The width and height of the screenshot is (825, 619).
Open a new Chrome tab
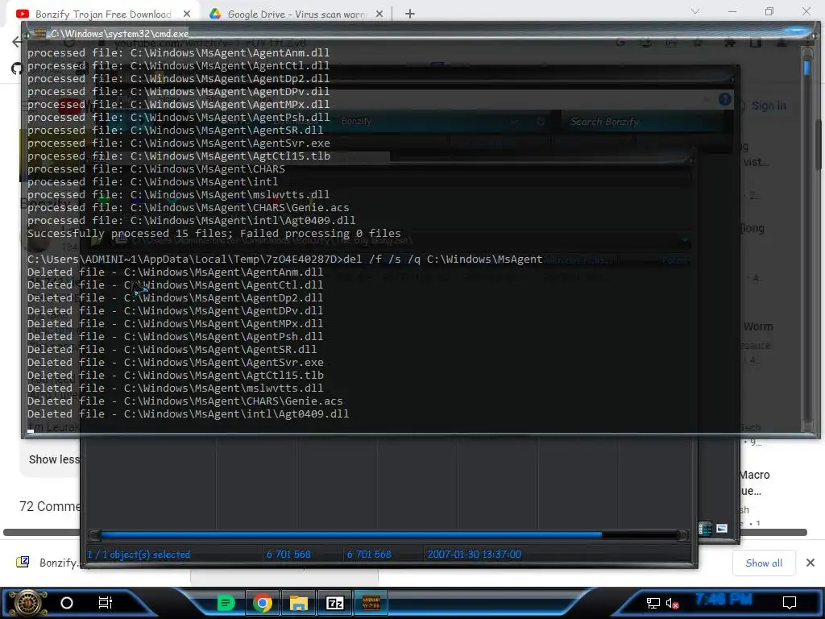[410, 15]
